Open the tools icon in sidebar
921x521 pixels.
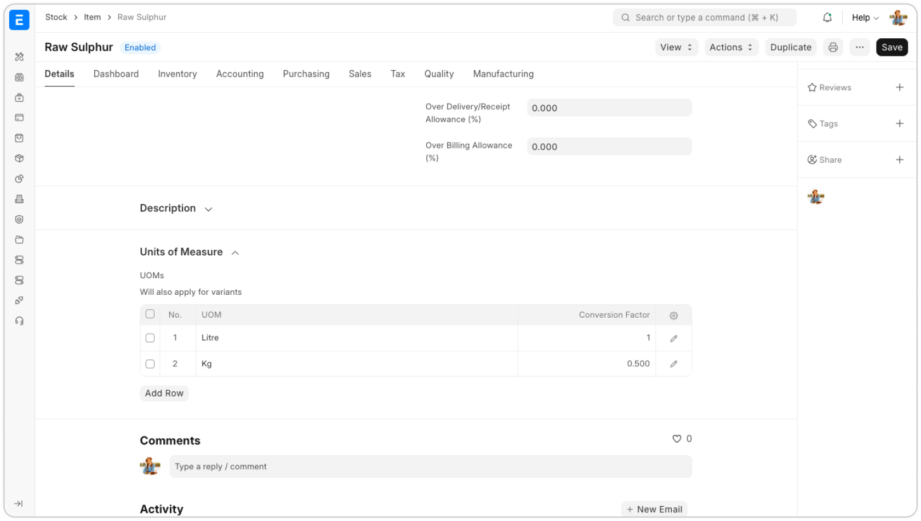click(19, 57)
